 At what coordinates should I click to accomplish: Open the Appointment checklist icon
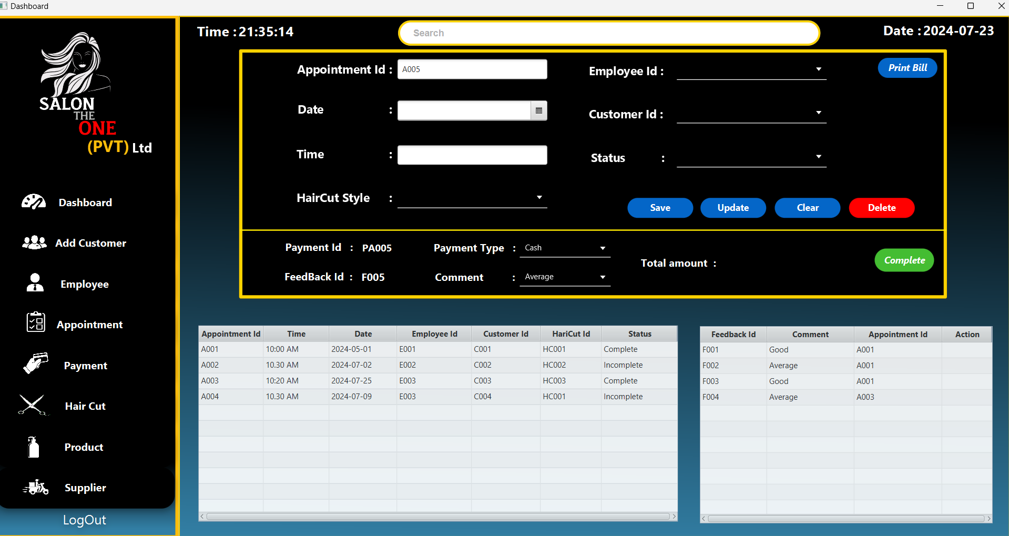(x=36, y=322)
